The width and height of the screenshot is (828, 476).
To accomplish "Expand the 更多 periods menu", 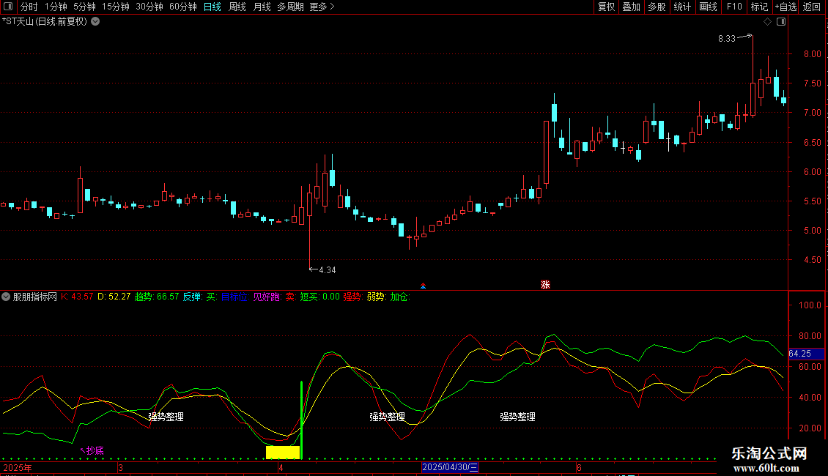I will click(322, 7).
